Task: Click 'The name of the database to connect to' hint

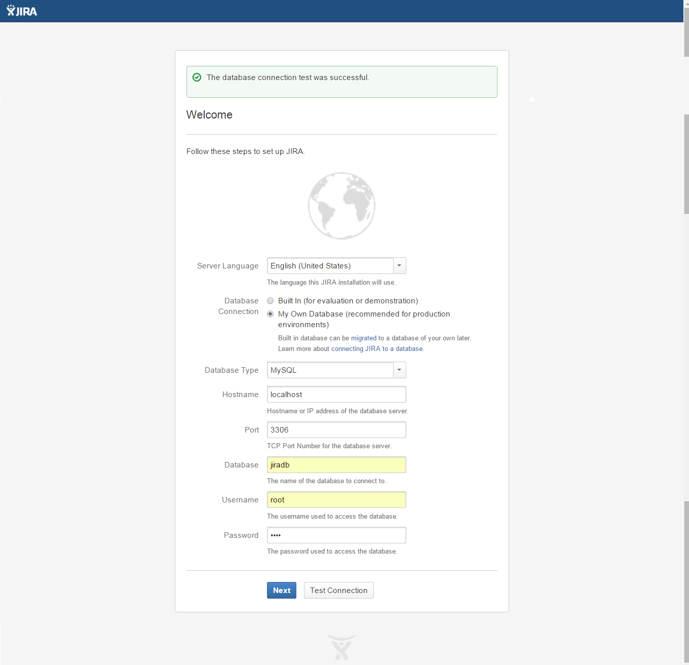Action: click(326, 481)
